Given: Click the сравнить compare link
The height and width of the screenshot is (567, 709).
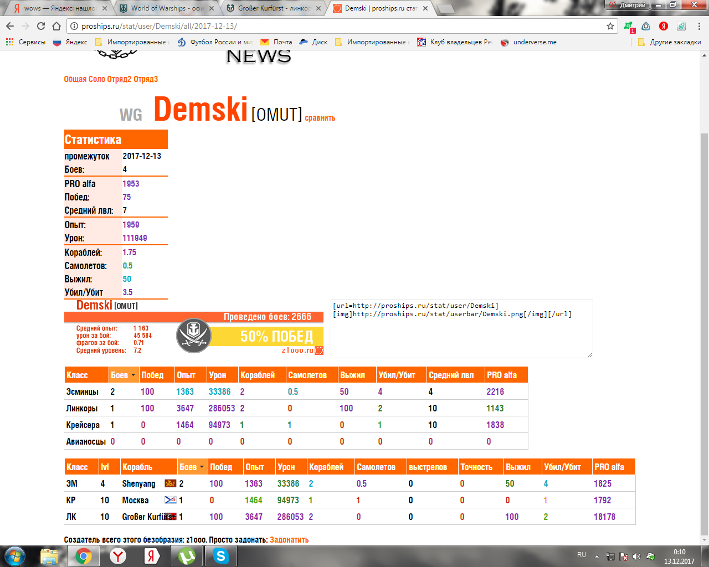Looking at the screenshot, I should pyautogui.click(x=320, y=118).
